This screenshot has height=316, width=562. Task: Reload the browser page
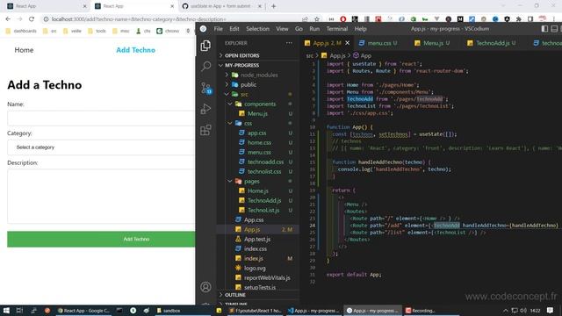[32, 19]
